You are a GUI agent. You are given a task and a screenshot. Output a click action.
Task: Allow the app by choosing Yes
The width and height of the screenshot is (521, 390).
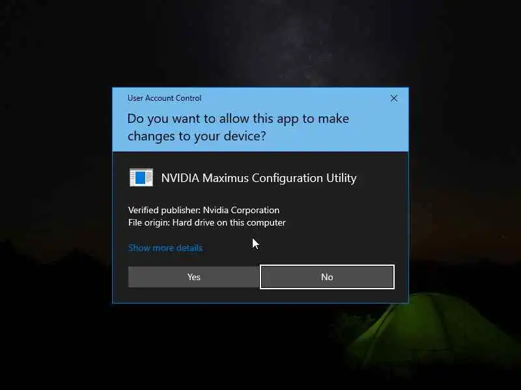193,277
